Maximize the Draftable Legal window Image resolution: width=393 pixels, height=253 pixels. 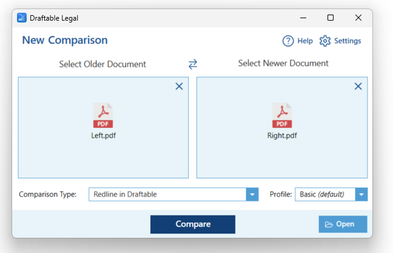click(x=331, y=18)
